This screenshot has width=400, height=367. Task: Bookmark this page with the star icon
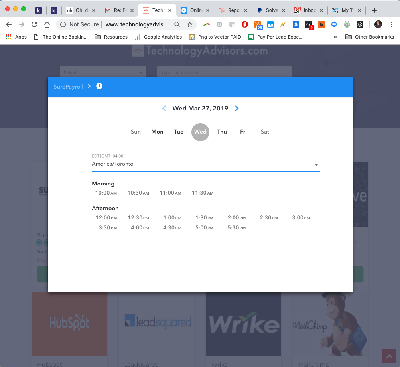click(x=189, y=24)
